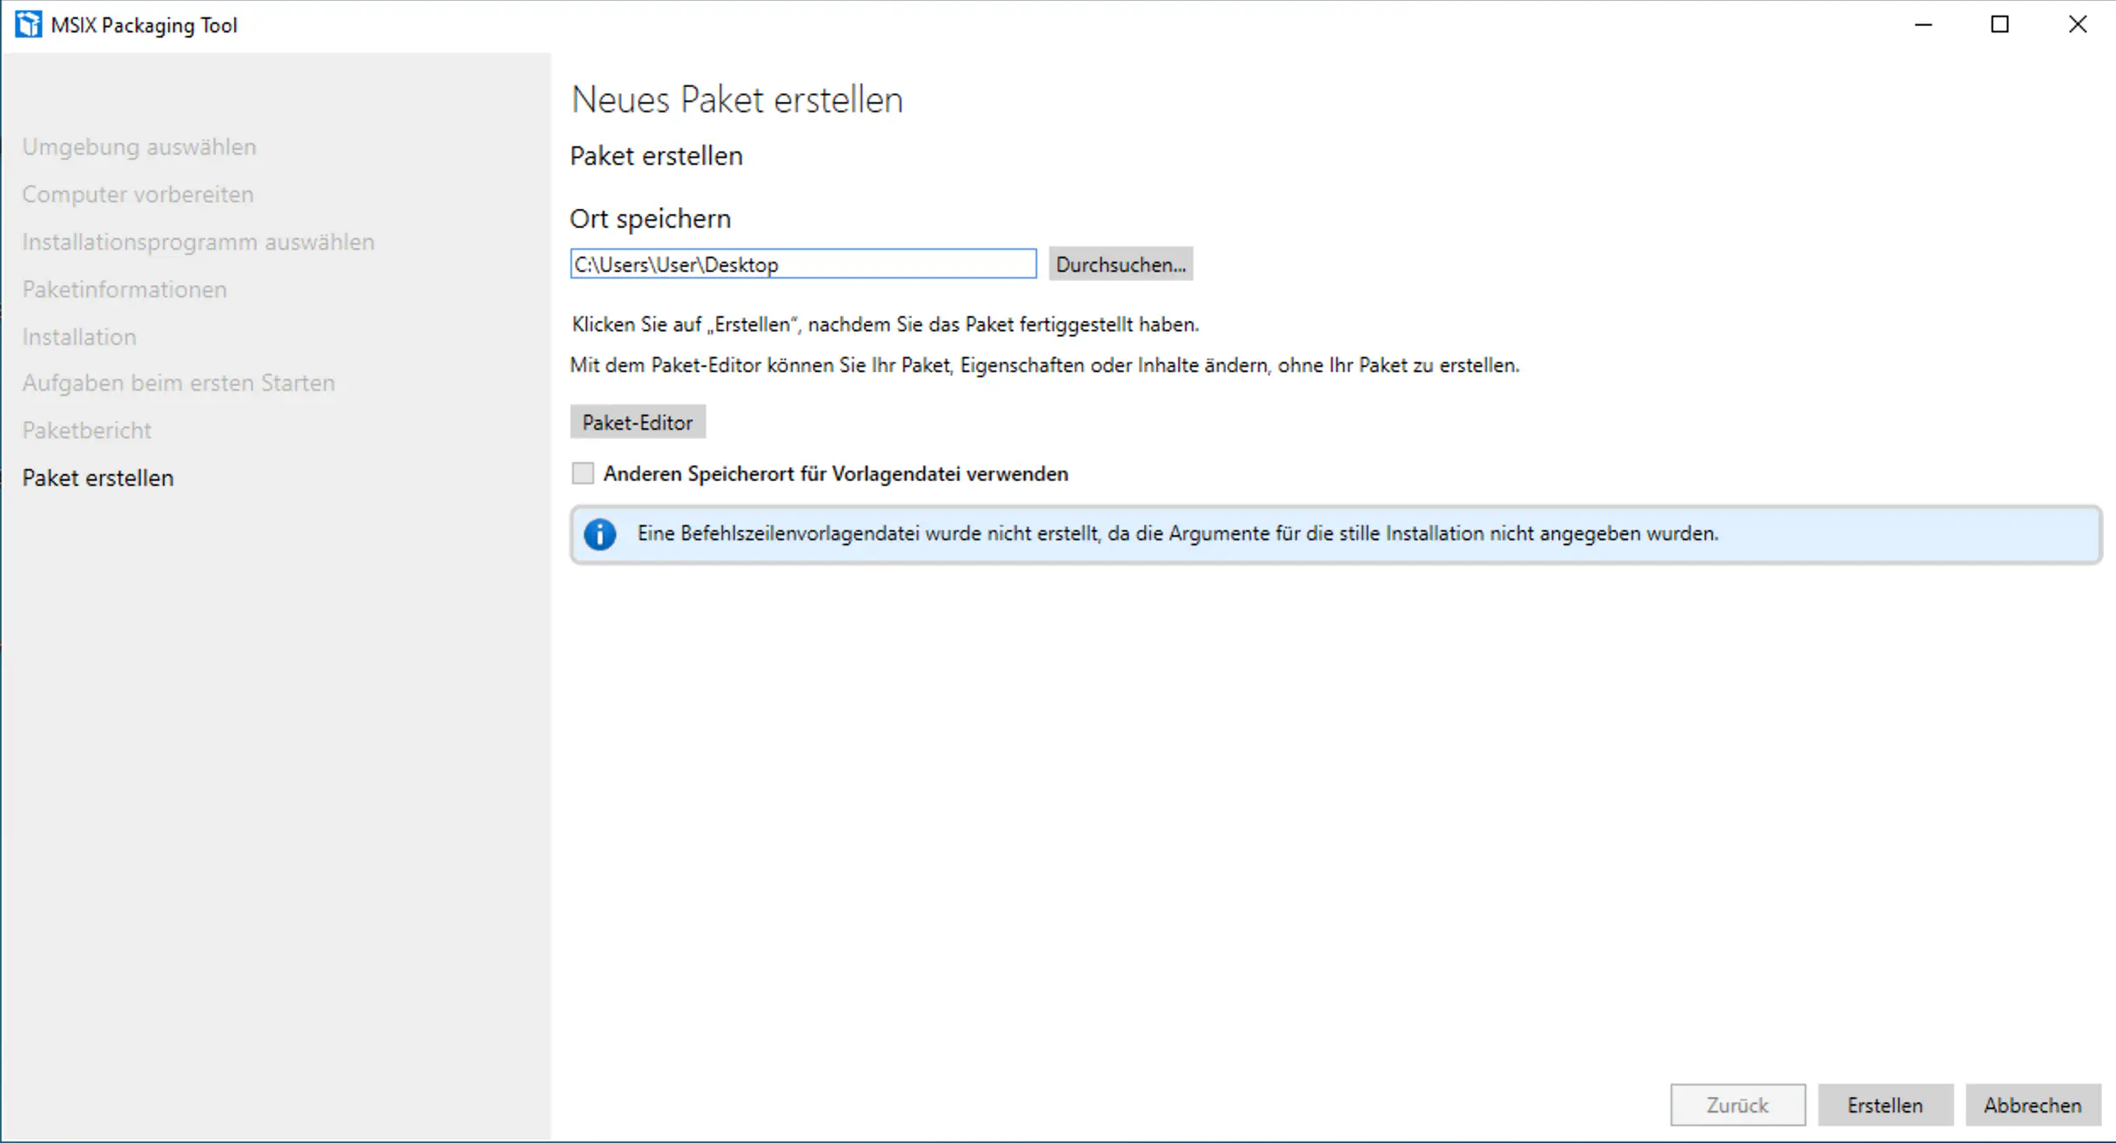Minimize the MSIX Packaging Tool window
Screen dimensions: 2116x1143
pos(1922,24)
